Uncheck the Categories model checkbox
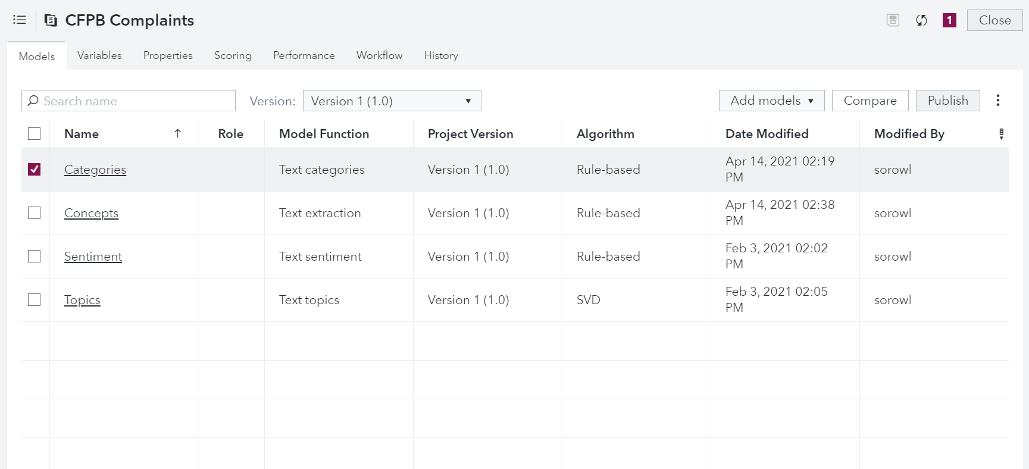This screenshot has height=469, width=1029. (x=35, y=170)
